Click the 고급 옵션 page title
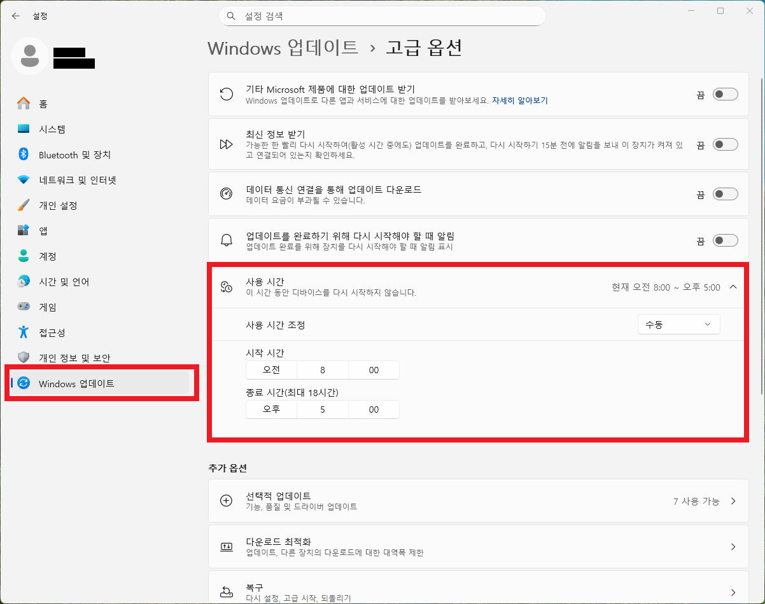Screen dimensions: 765x604 click(424, 48)
